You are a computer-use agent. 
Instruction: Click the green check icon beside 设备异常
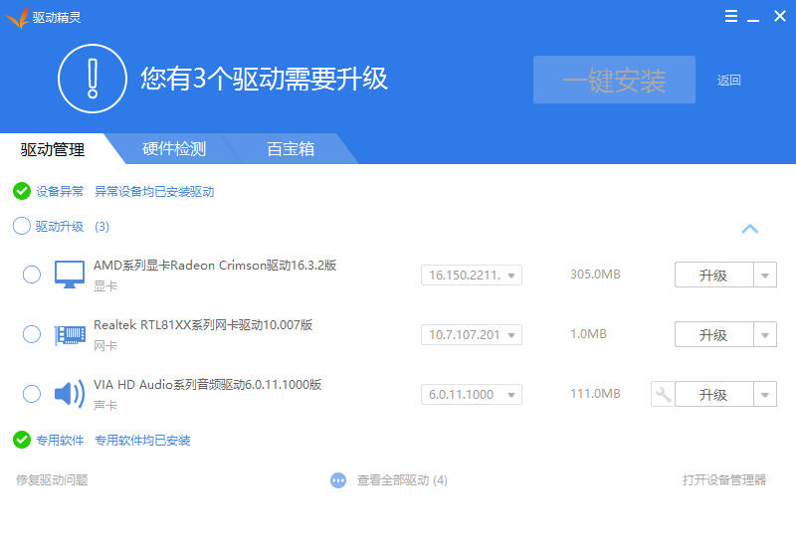click(22, 191)
